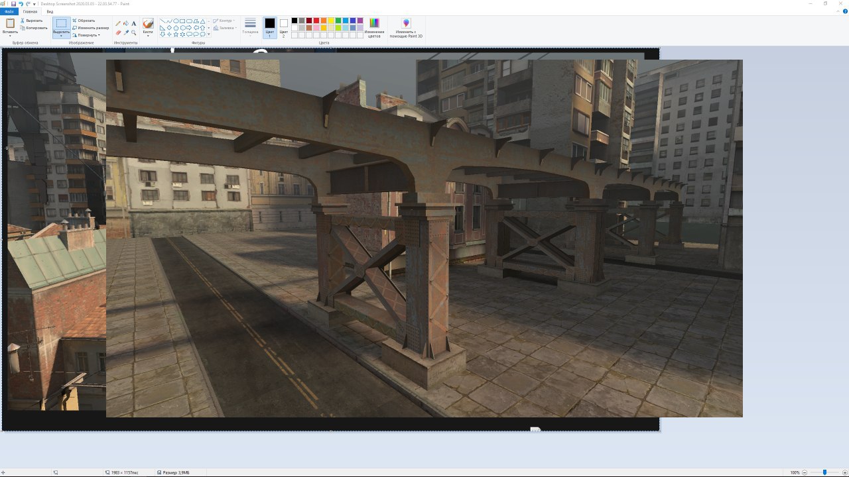This screenshot has height=477, width=849.
Task: Click the Save icon in quick access toolbar
Action: (13, 4)
